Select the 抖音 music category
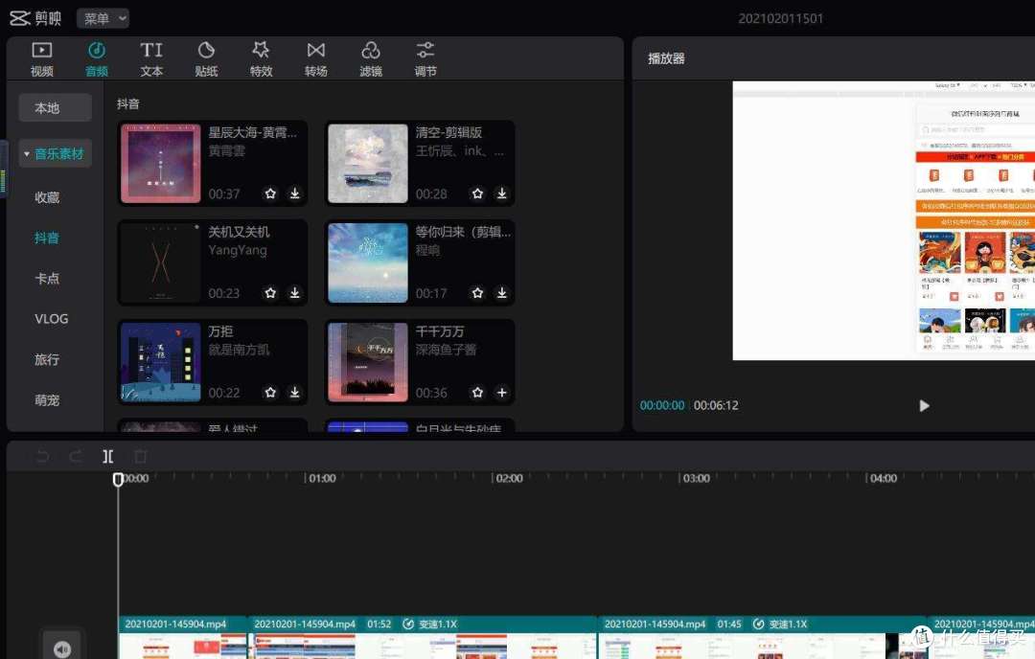 (x=47, y=238)
